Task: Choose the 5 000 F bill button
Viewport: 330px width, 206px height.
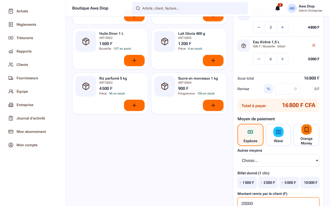Action: (289, 183)
